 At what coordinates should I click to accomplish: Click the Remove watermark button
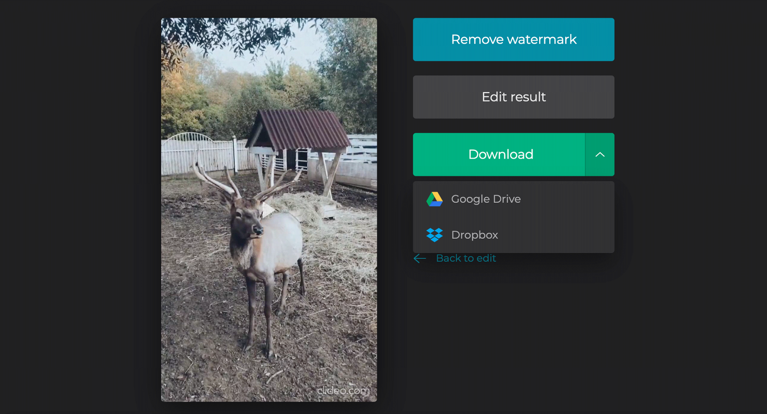pos(513,39)
